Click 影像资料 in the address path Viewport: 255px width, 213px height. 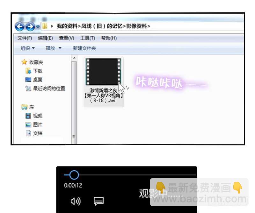pyautogui.click(x=137, y=26)
